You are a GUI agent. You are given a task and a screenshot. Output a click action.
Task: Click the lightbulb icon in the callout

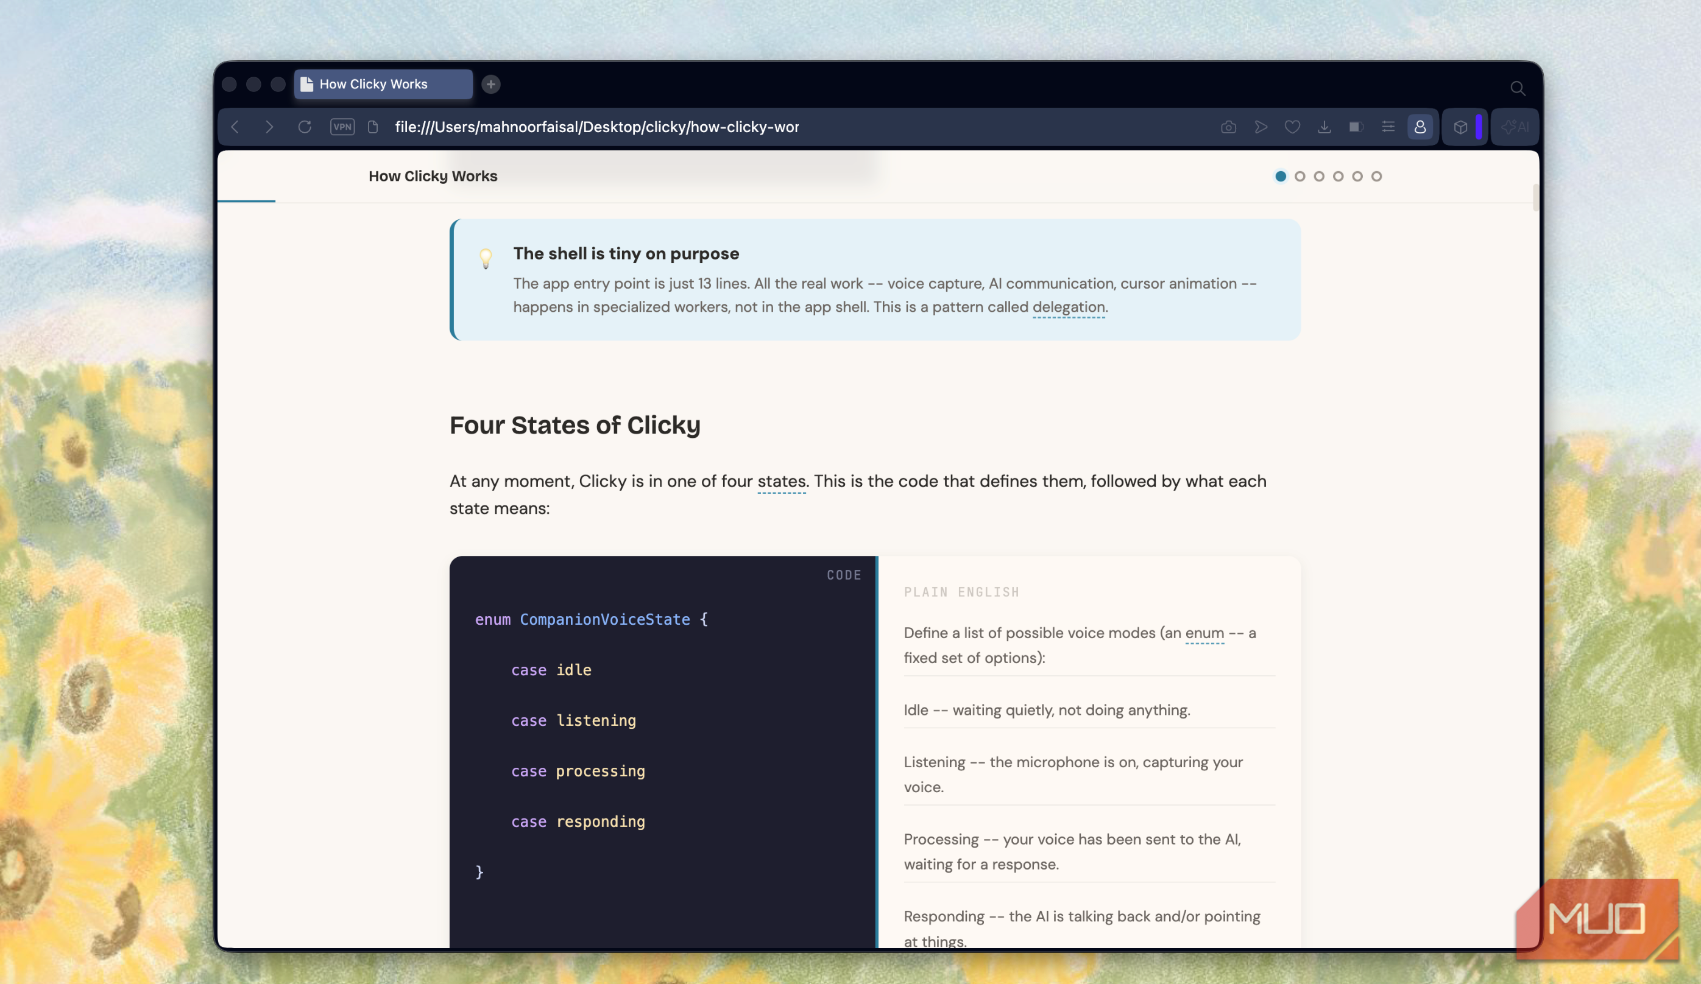486,258
